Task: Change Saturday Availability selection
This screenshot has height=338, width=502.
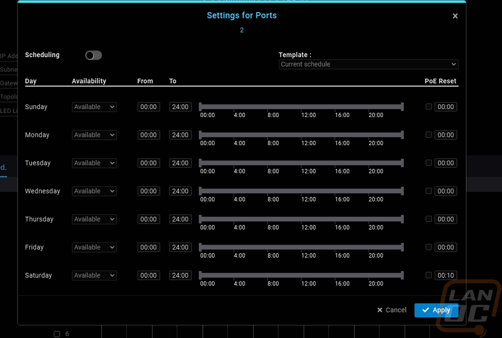Action: pos(94,276)
